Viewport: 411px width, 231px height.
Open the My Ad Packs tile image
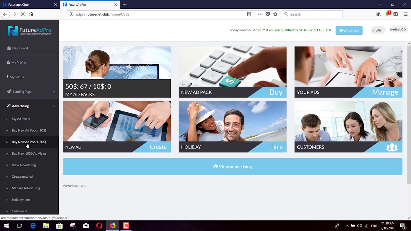[117, 63]
